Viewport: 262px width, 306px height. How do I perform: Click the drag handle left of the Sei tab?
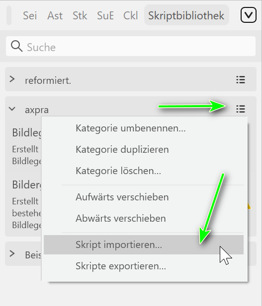(9, 15)
